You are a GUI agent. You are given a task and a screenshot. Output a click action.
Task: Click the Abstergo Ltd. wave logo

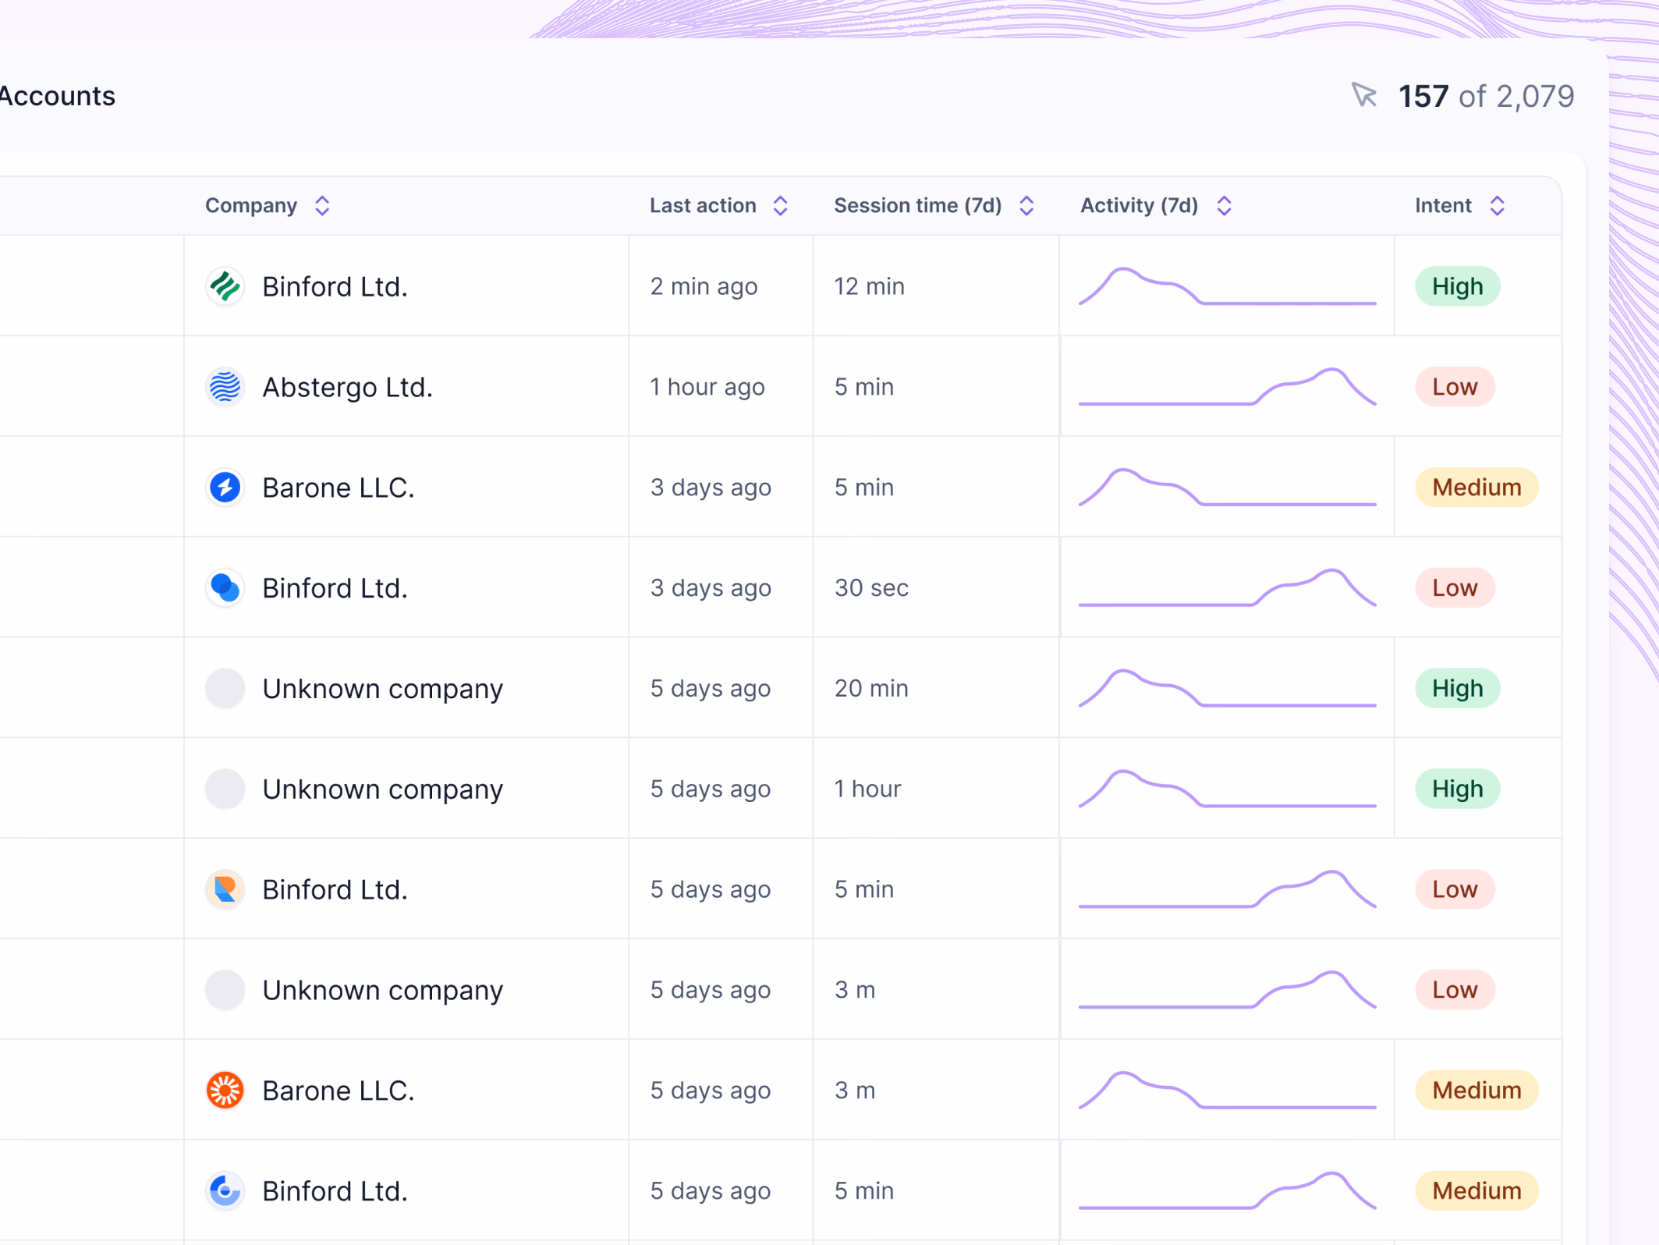[225, 387]
